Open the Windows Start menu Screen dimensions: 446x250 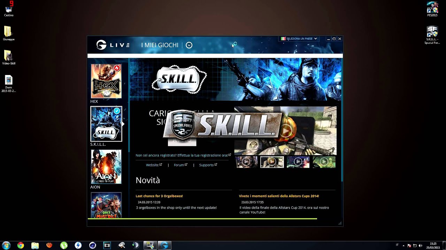pos(6,245)
